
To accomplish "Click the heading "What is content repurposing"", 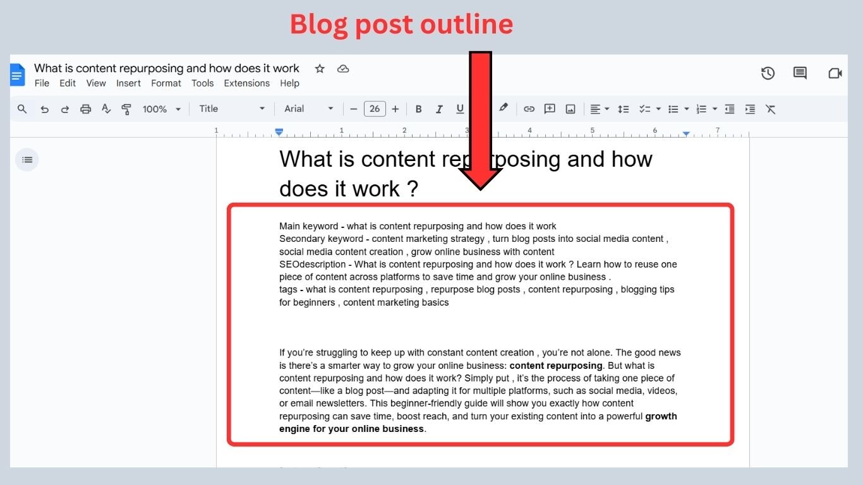I will [466, 174].
